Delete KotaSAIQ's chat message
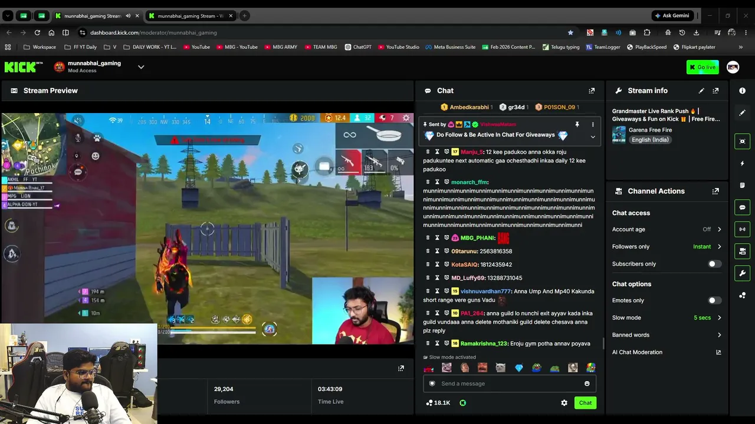Screen dimensions: 755x424 428,264
